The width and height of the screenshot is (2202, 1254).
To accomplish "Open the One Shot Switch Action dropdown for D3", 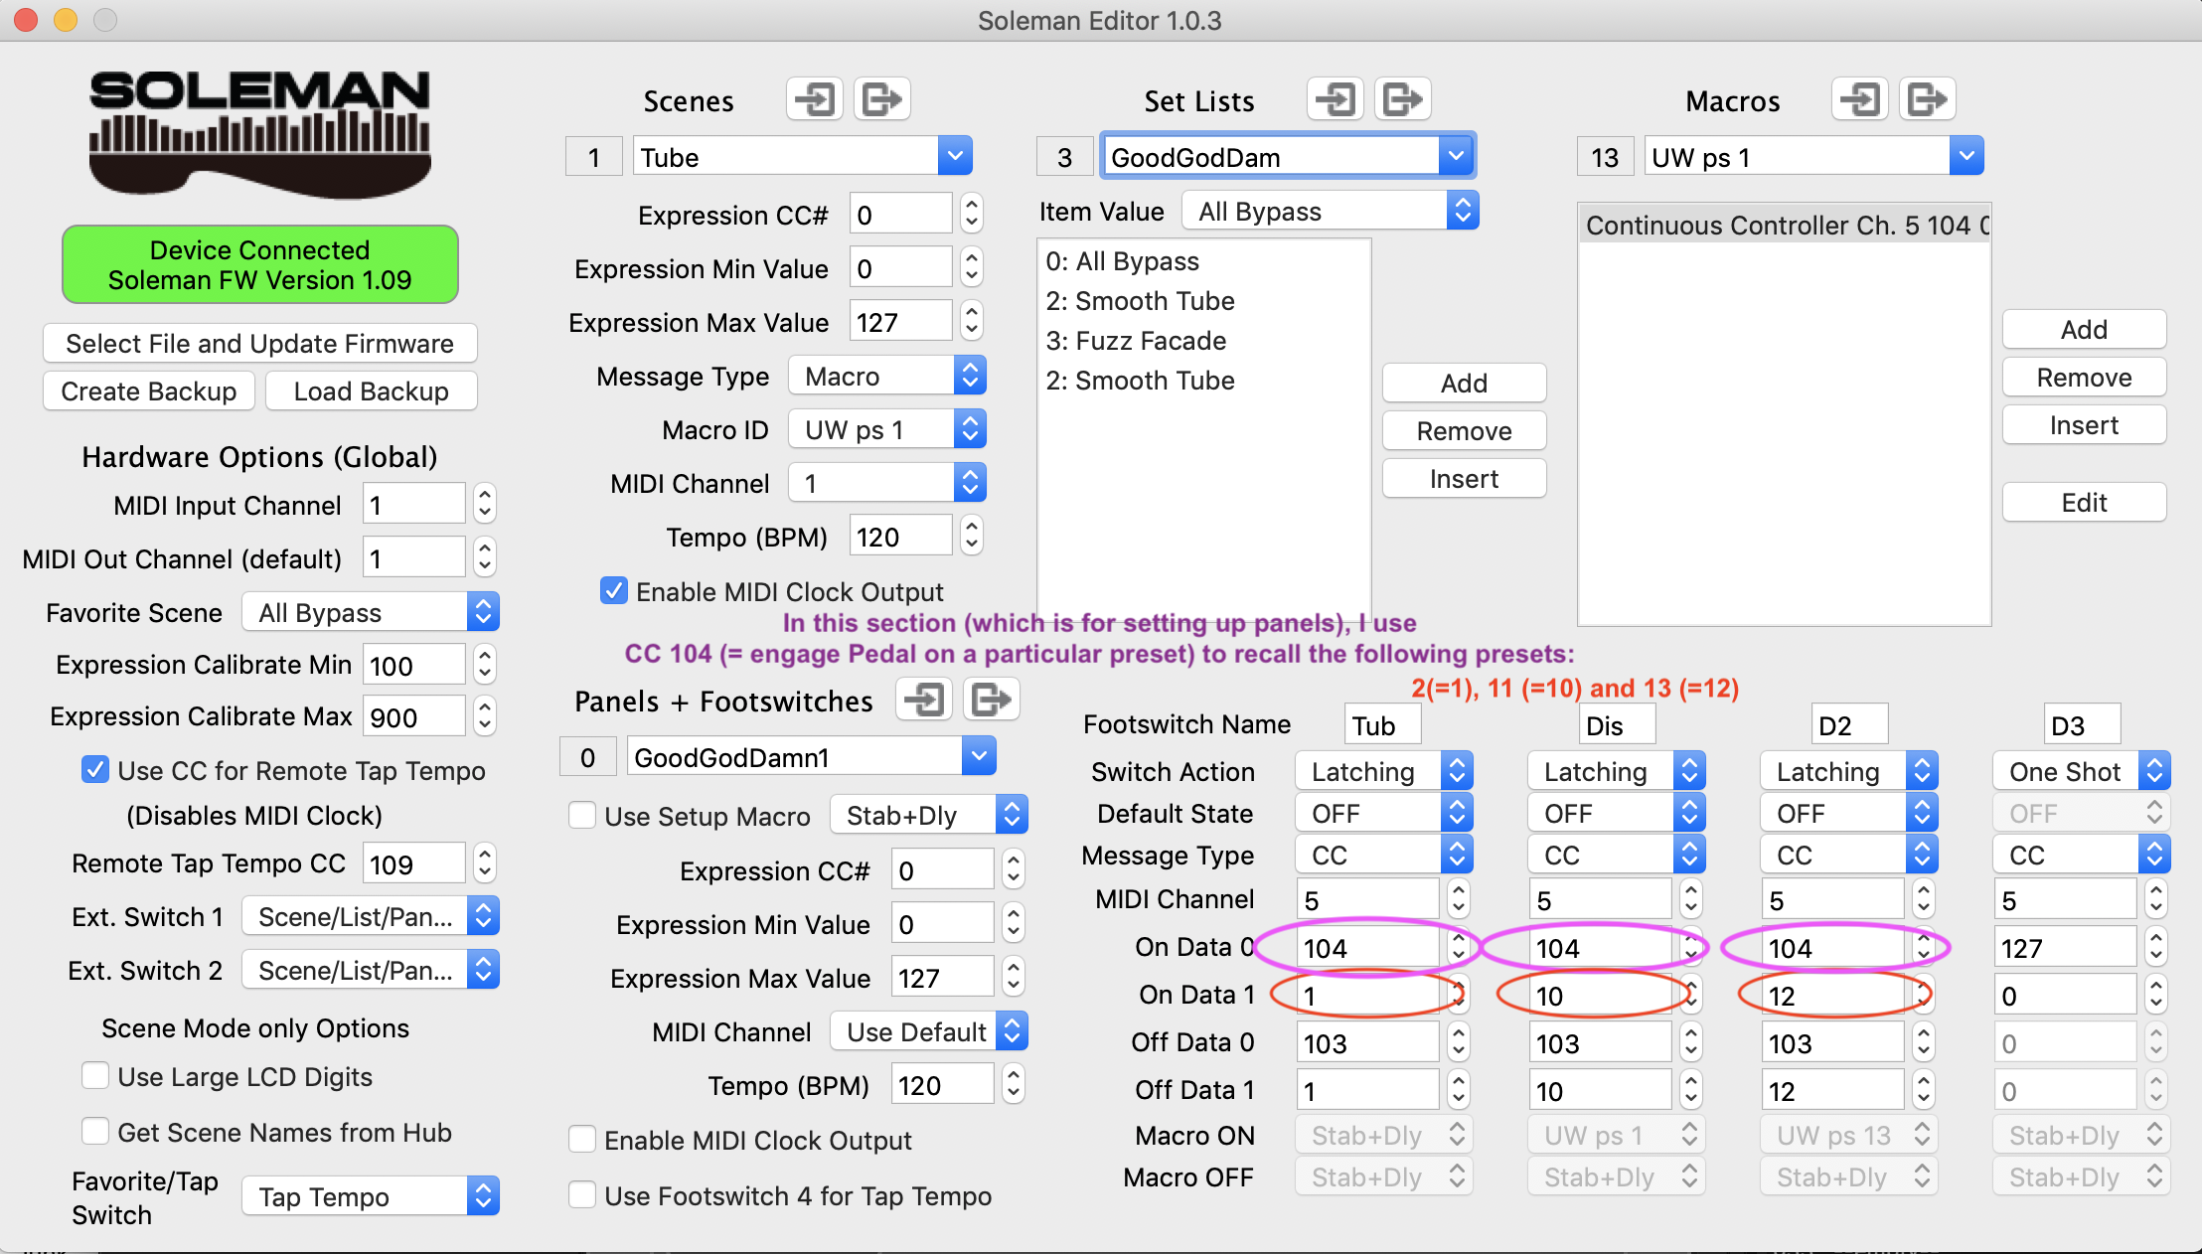I will coord(2082,771).
